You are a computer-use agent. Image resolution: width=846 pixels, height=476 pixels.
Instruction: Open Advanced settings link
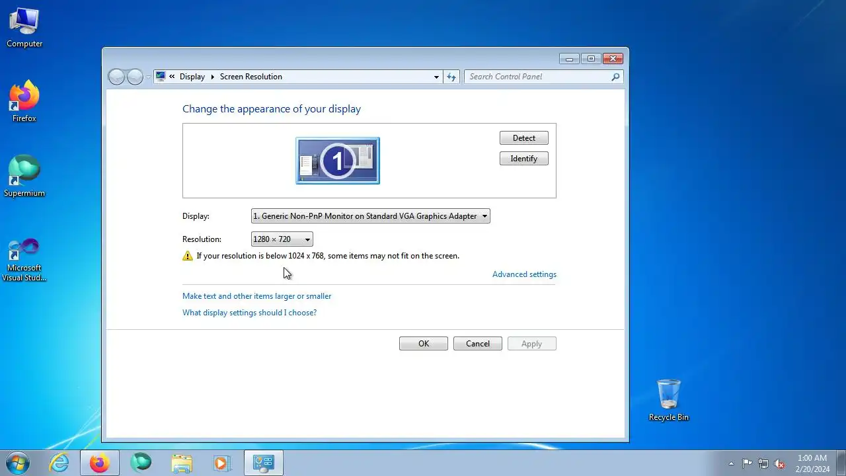524,274
